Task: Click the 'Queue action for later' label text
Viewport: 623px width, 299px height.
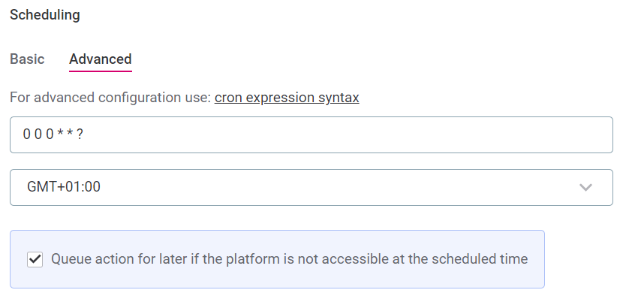Action: pos(289,259)
